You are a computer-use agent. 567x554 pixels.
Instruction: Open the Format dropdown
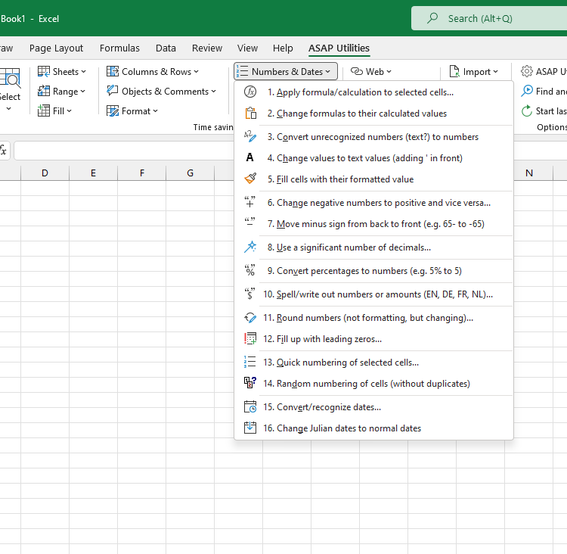pyautogui.click(x=132, y=110)
